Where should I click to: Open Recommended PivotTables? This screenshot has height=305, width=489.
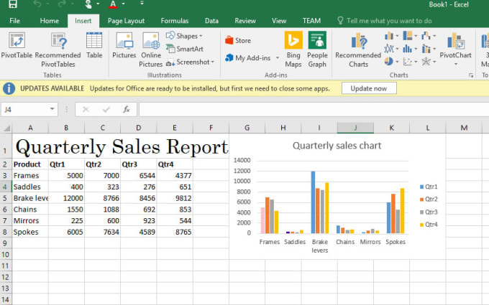click(x=58, y=50)
